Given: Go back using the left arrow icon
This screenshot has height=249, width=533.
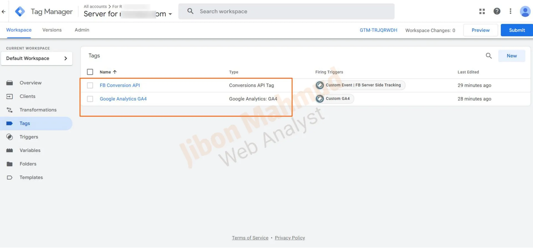Looking at the screenshot, I should click(4, 12).
